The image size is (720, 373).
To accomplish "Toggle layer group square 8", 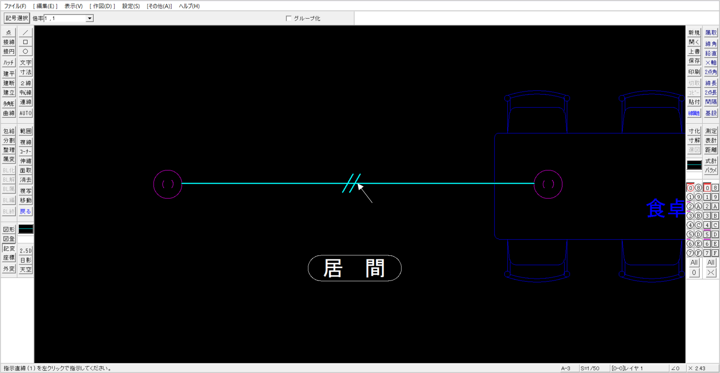I will 715,188.
